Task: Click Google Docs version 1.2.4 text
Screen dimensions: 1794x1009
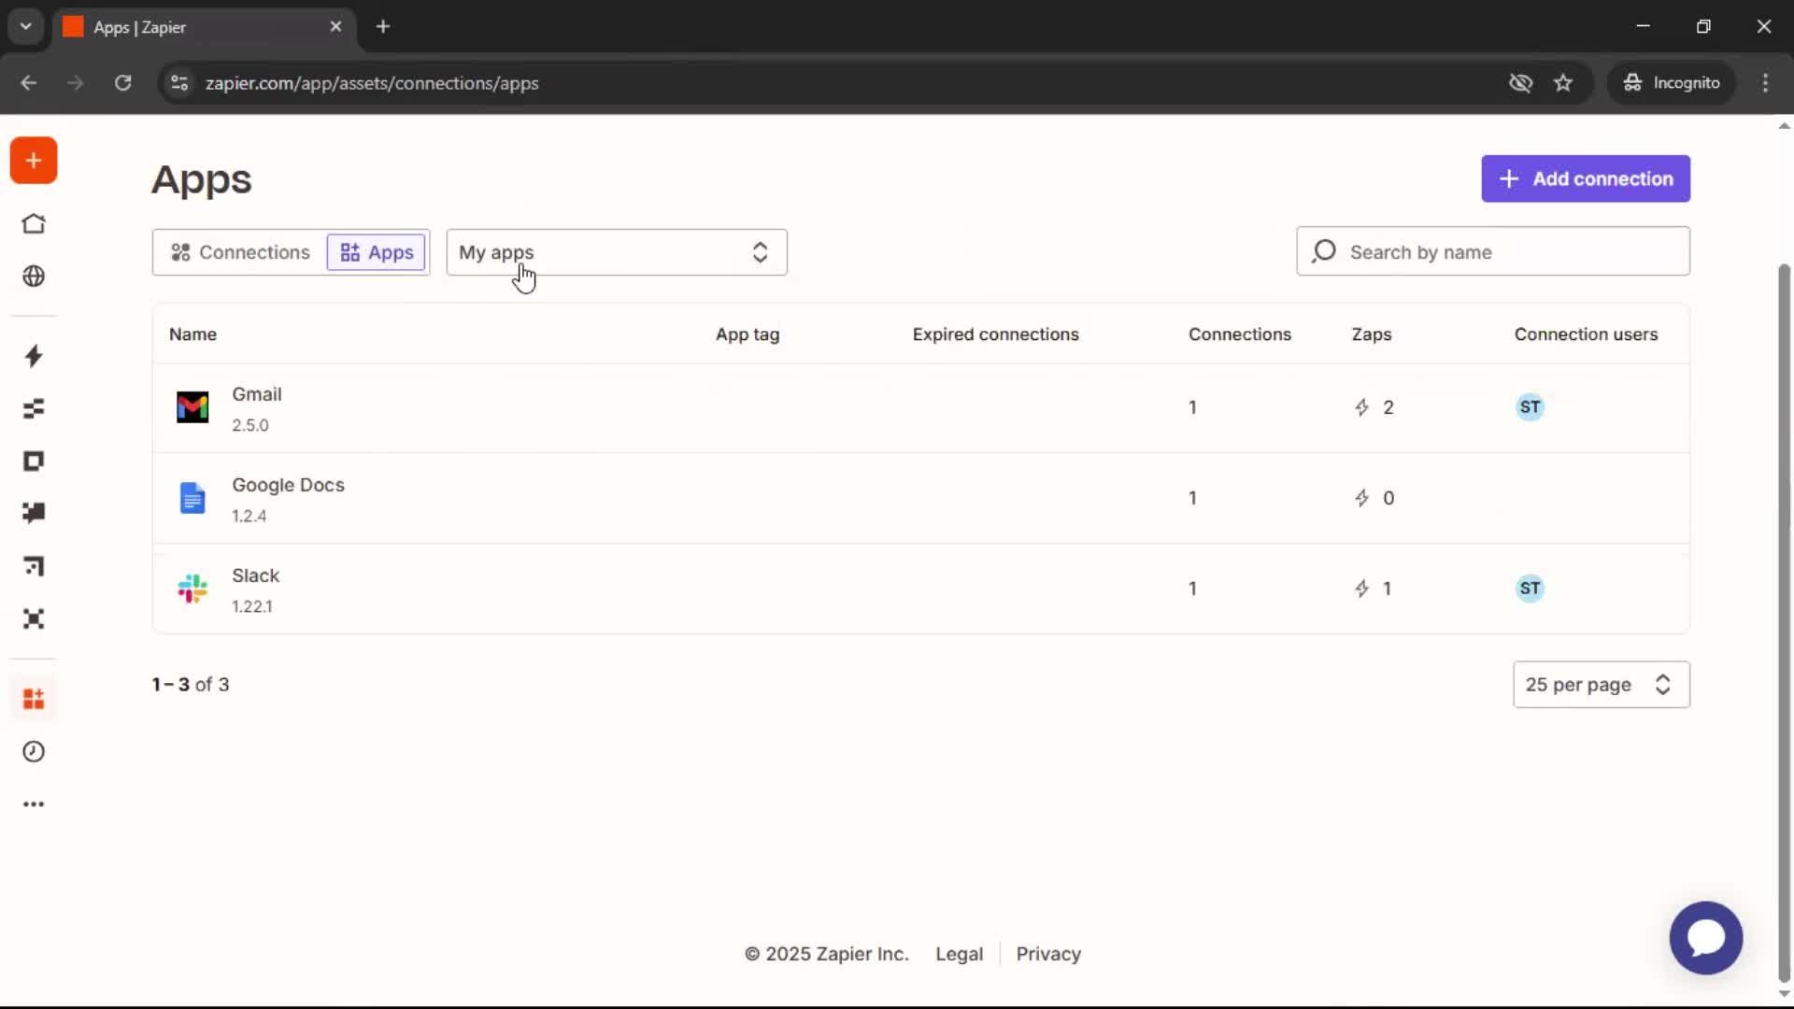Action: tap(249, 516)
